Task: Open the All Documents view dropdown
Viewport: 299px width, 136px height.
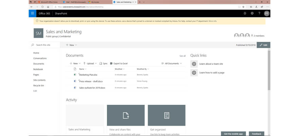Action: click(x=172, y=64)
